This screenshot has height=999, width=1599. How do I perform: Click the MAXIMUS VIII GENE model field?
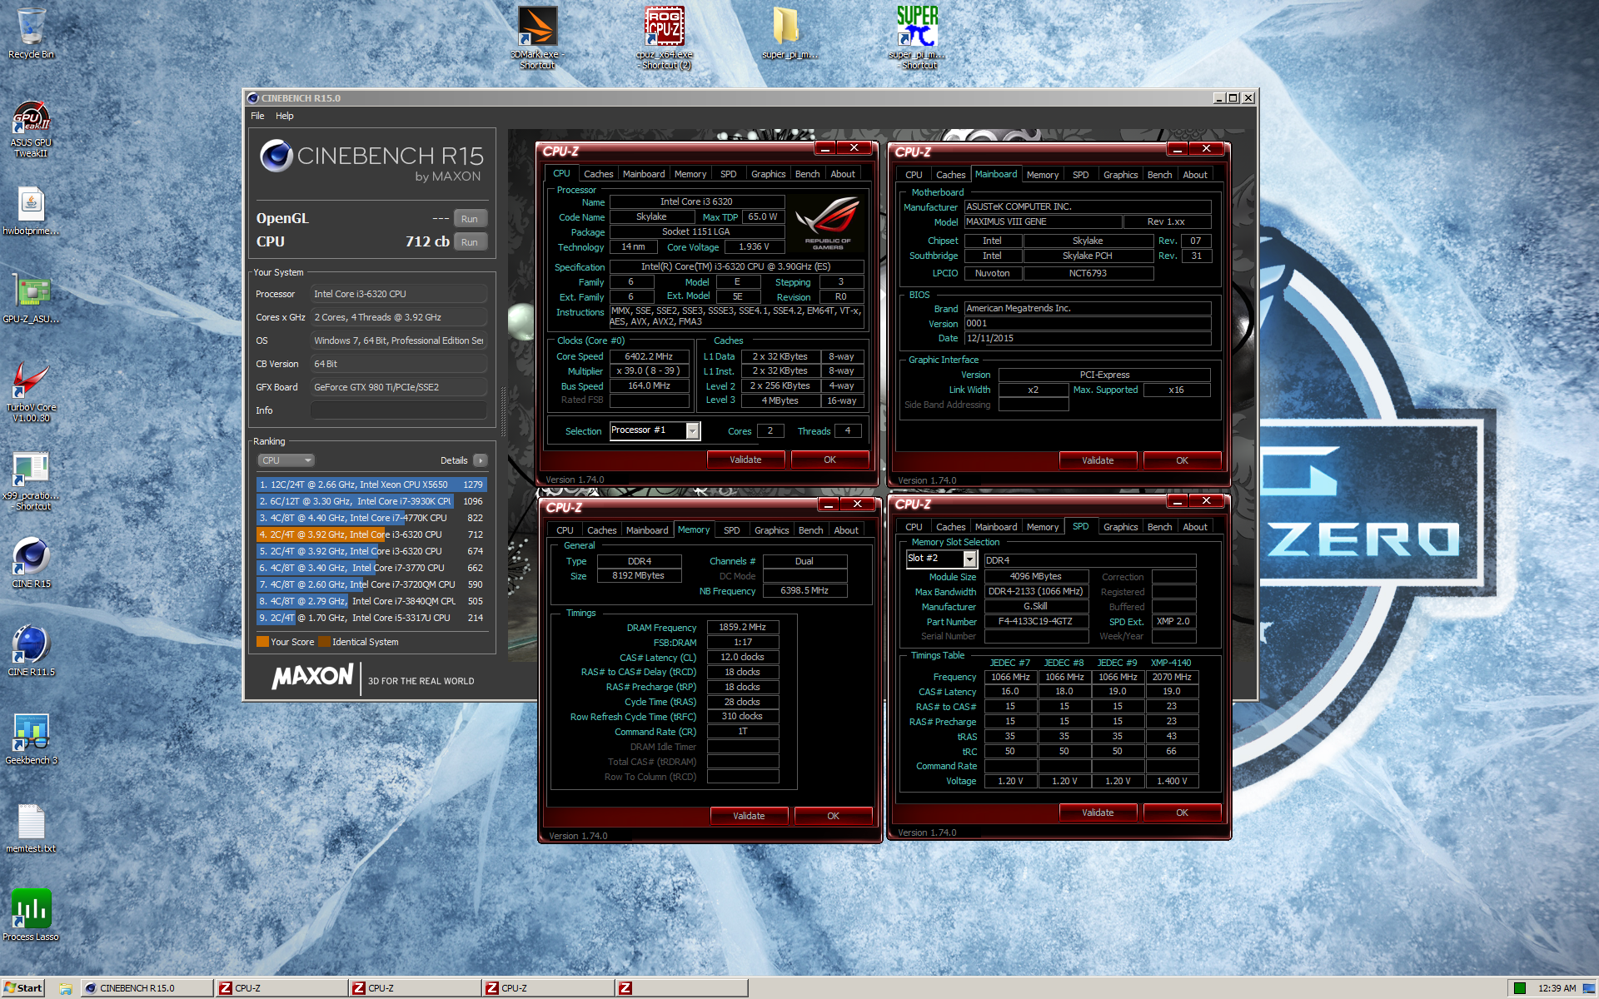point(1042,222)
